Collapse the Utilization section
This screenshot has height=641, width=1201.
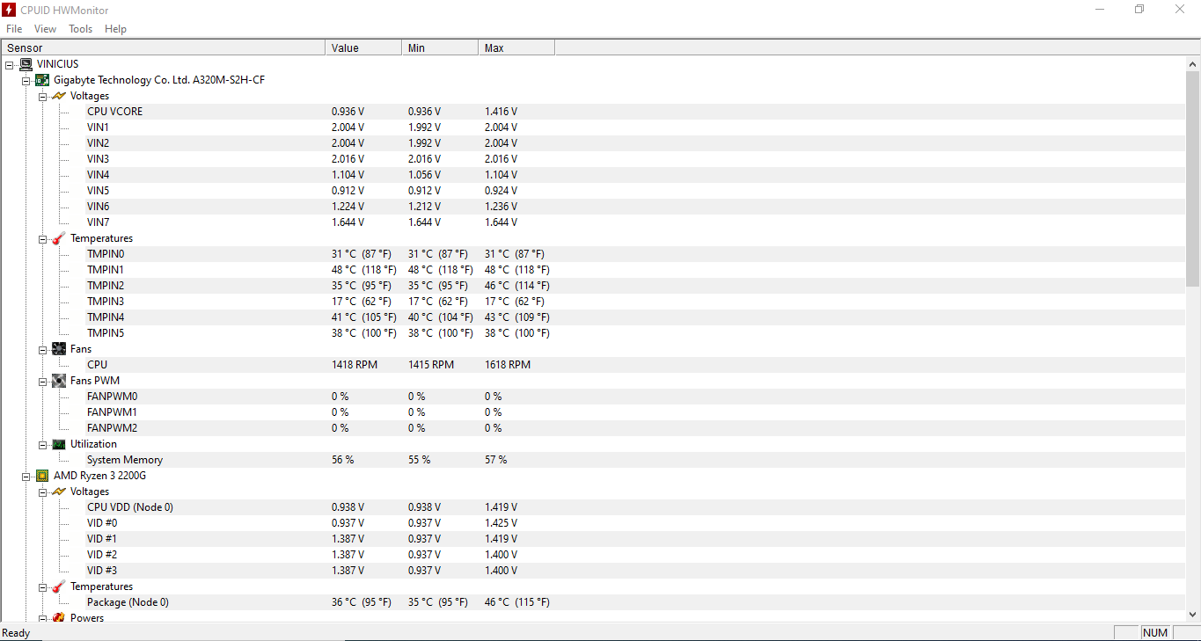coord(43,444)
